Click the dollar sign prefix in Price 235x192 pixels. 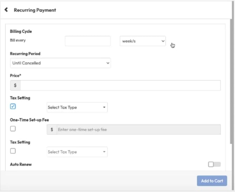click(x=15, y=85)
